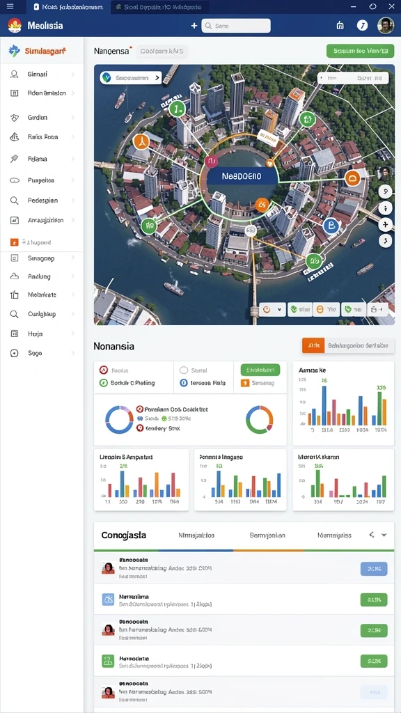Click the orange marker with the letter A on the map
The height and width of the screenshot is (713, 401).
click(141, 141)
